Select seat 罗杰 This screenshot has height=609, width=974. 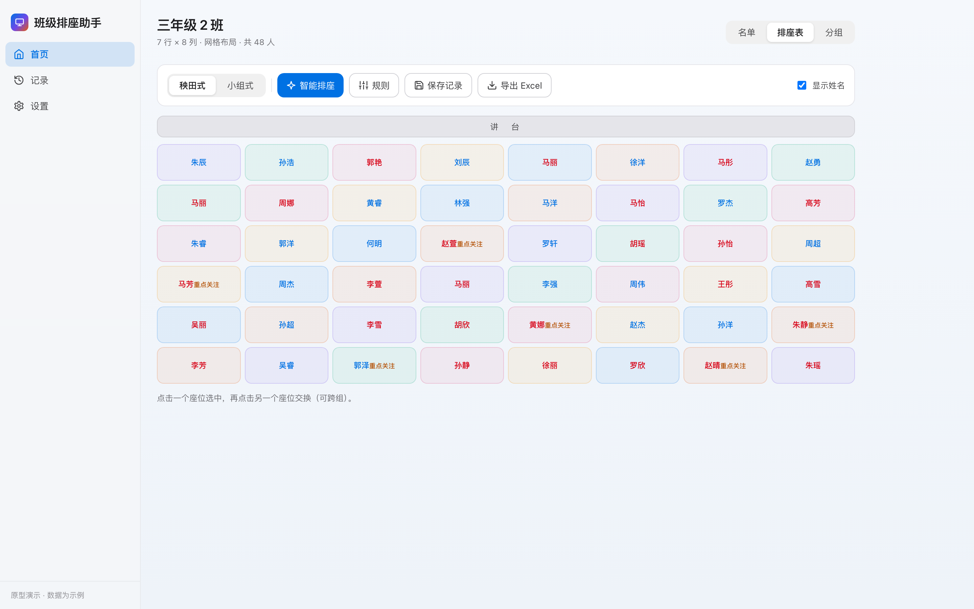pos(725,203)
